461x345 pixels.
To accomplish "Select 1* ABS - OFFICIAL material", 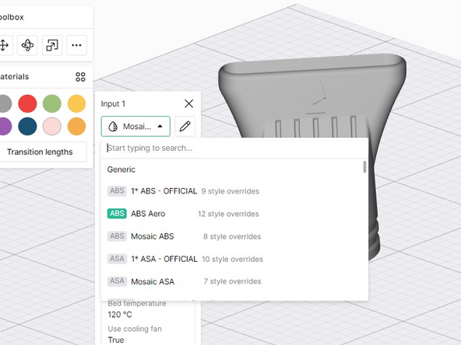I will (x=232, y=191).
